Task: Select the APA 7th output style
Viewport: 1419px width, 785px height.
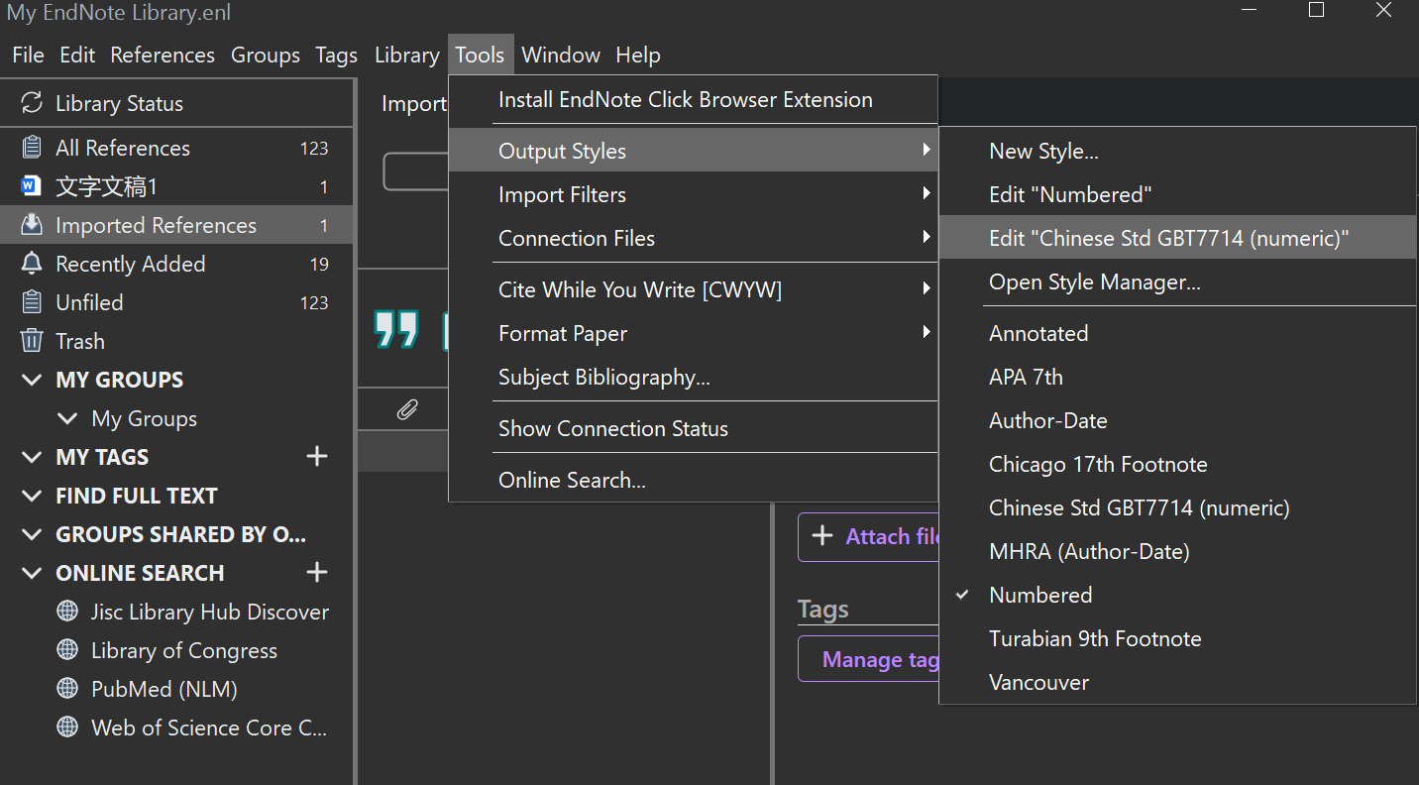Action: [x=1177, y=377]
